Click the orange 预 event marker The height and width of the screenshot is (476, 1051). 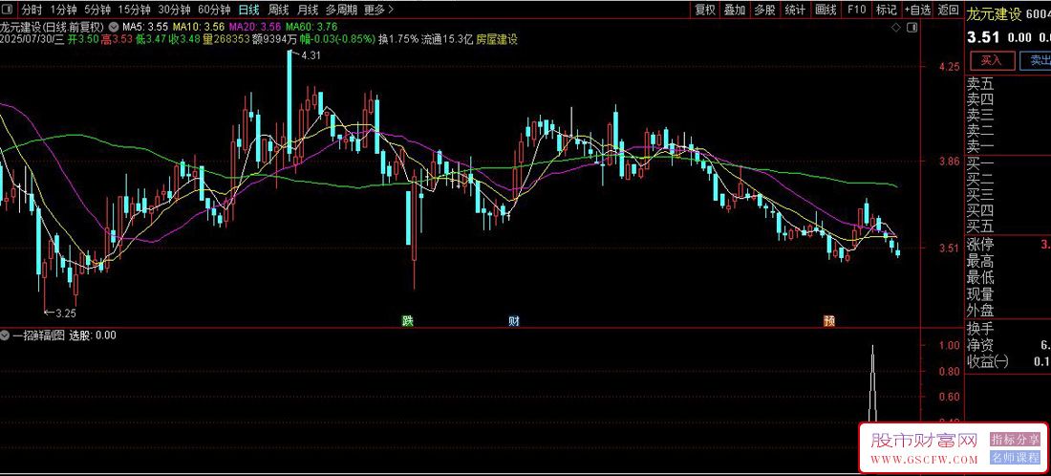(829, 320)
